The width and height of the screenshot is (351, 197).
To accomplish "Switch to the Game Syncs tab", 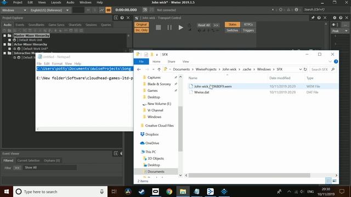I will 56,25.
